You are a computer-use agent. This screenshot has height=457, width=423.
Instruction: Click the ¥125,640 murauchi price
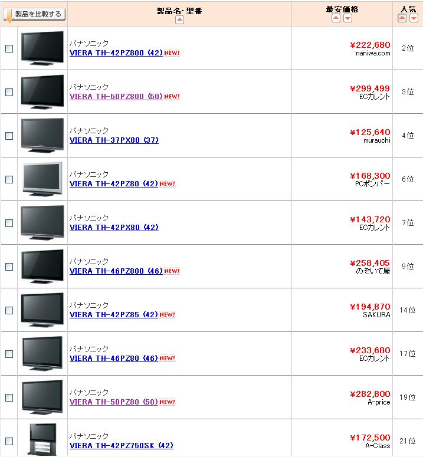370,132
